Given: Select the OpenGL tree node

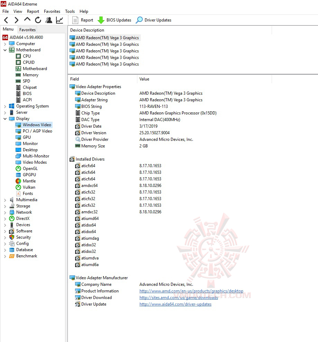Looking at the screenshot, I should pyautogui.click(x=27, y=169).
